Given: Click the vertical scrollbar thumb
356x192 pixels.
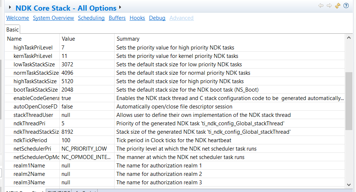Looking at the screenshot, I should tap(349, 101).
